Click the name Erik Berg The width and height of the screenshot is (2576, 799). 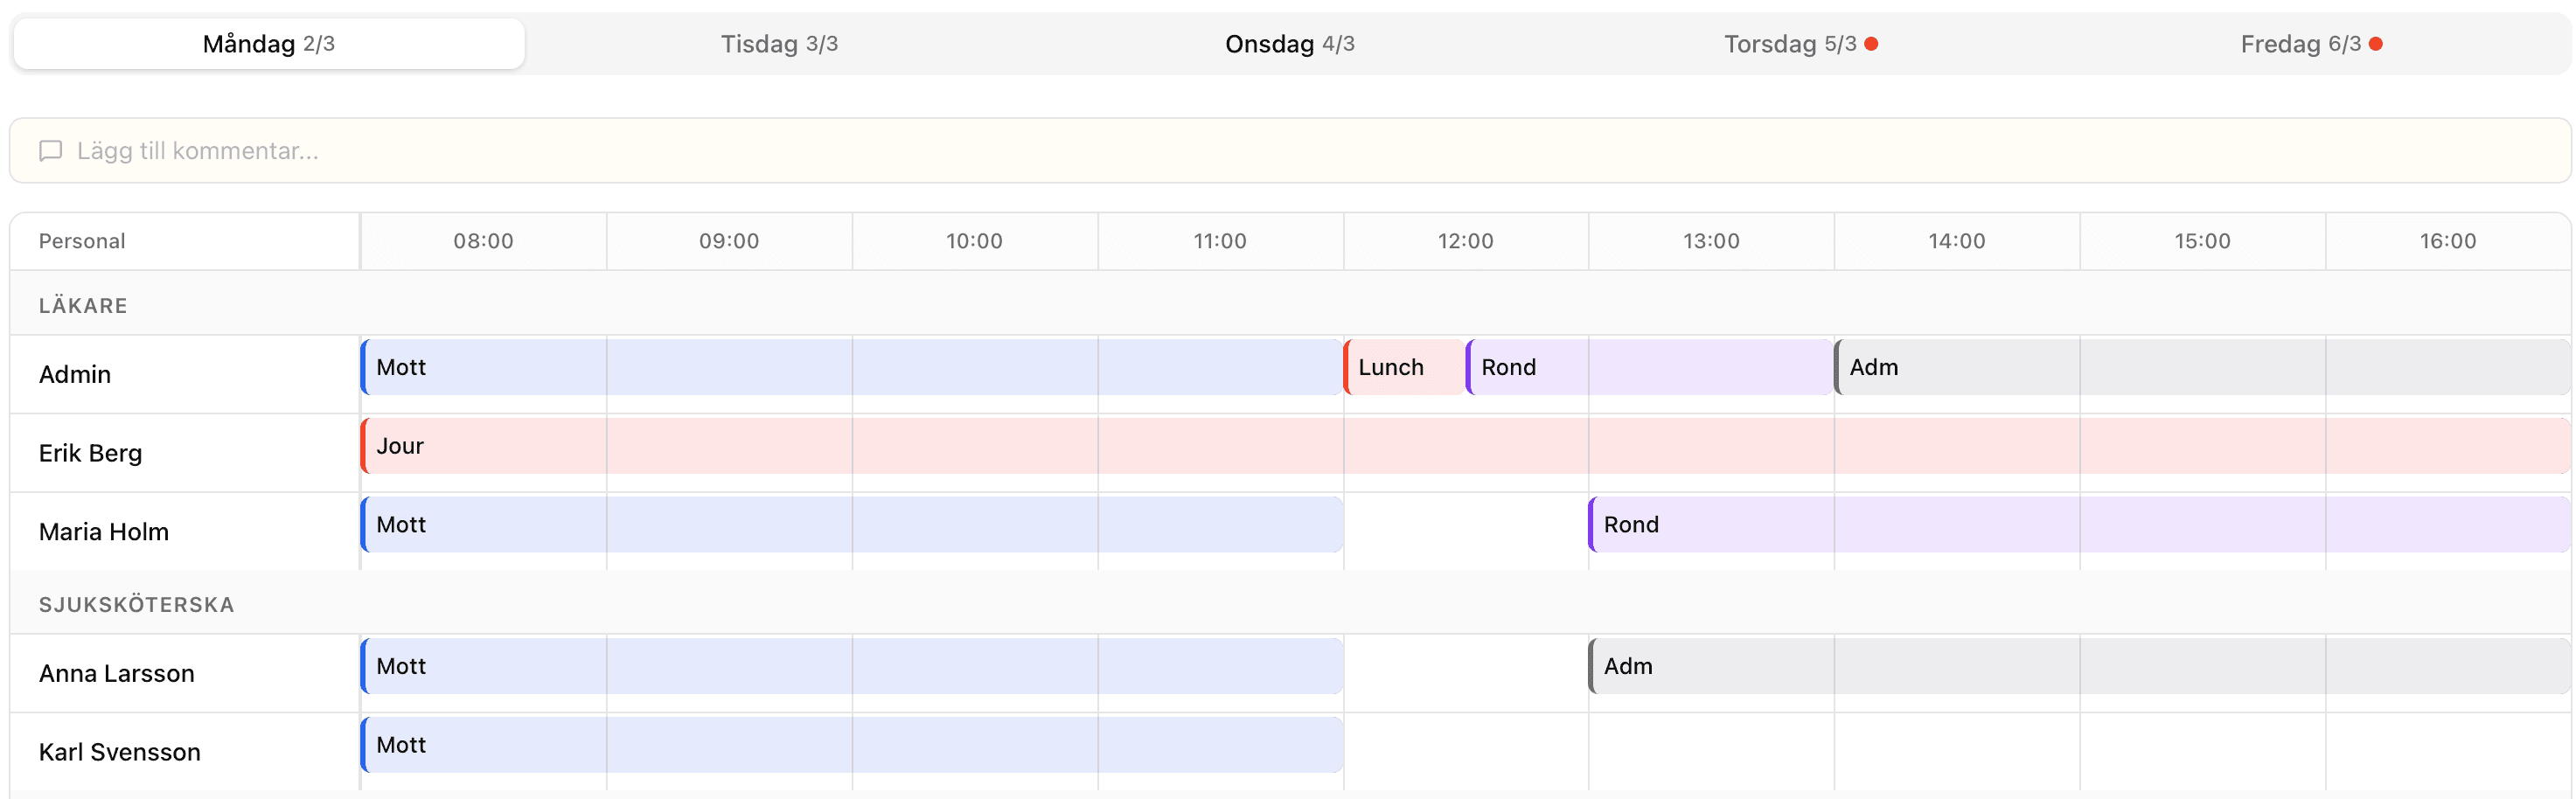(90, 452)
